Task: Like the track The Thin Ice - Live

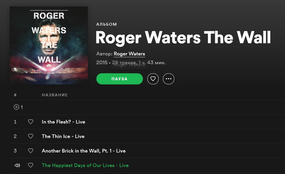Action: coord(31,136)
